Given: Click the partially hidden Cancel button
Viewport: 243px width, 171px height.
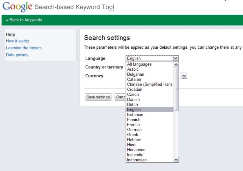Looking at the screenshot, I should 120,97.
